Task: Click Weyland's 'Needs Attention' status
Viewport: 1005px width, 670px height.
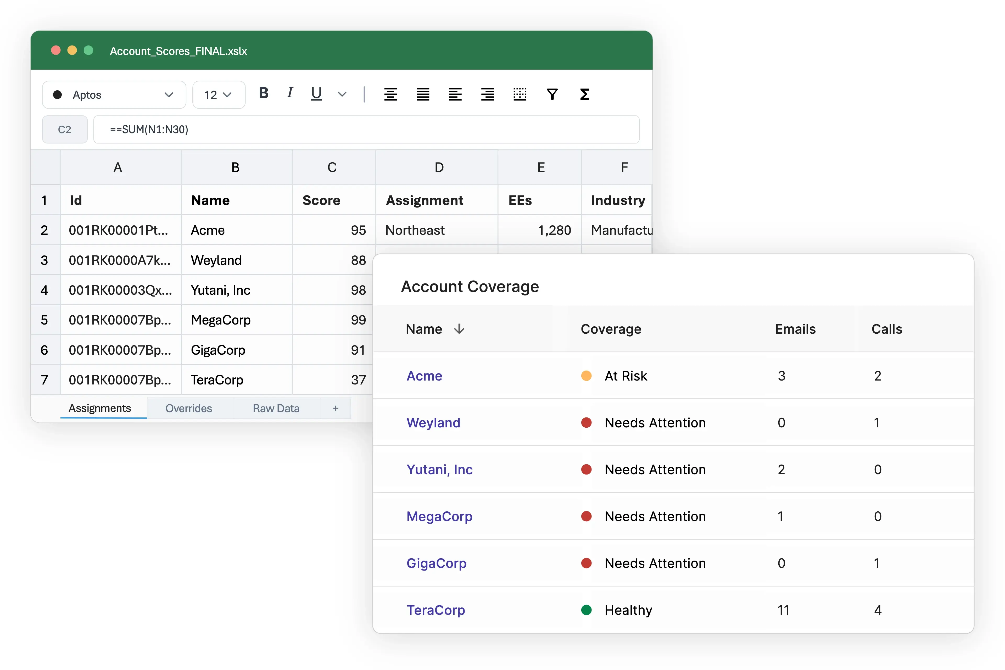Action: click(644, 423)
